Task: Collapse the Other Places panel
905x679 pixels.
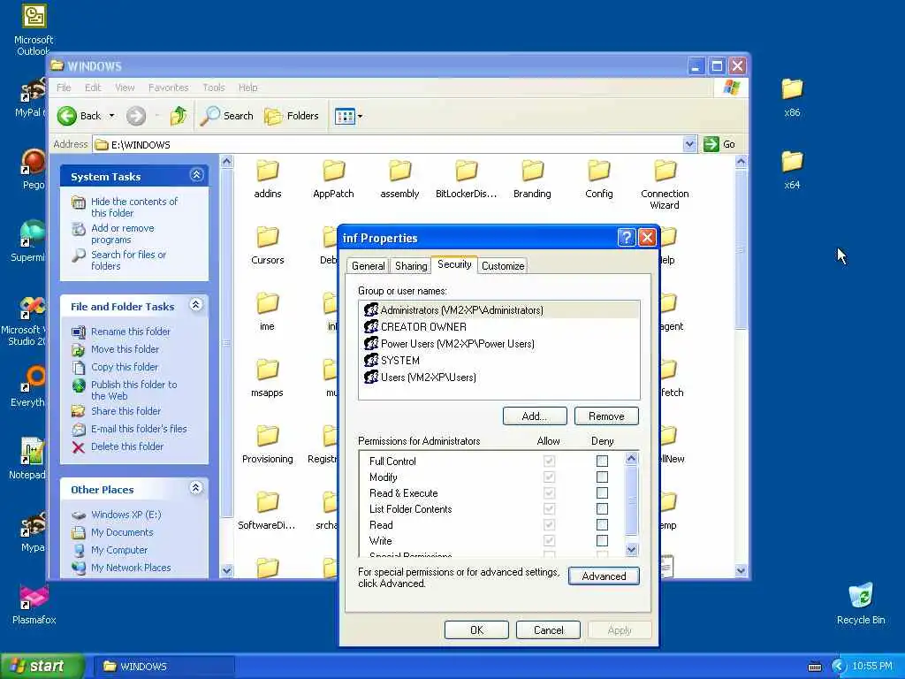Action: (196, 488)
